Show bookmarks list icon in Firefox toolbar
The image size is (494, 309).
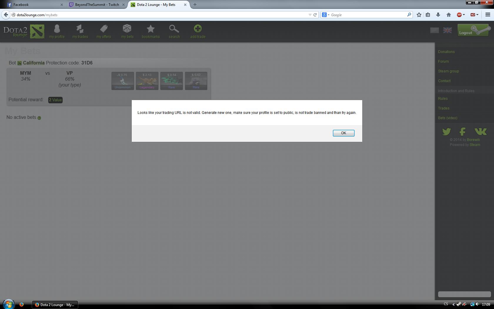(x=428, y=15)
